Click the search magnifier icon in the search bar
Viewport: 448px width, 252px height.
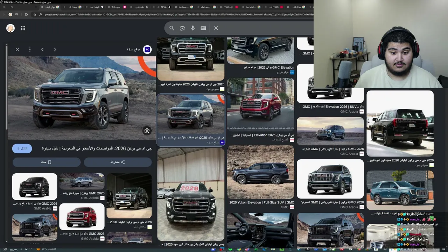[171, 28]
